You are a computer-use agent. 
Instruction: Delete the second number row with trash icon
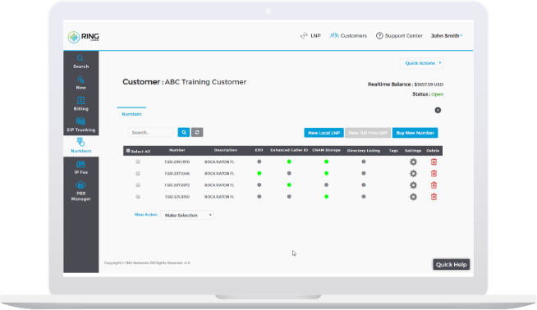(434, 174)
